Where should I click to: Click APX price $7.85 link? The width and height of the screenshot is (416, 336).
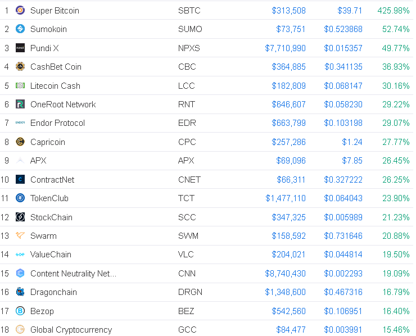click(352, 161)
